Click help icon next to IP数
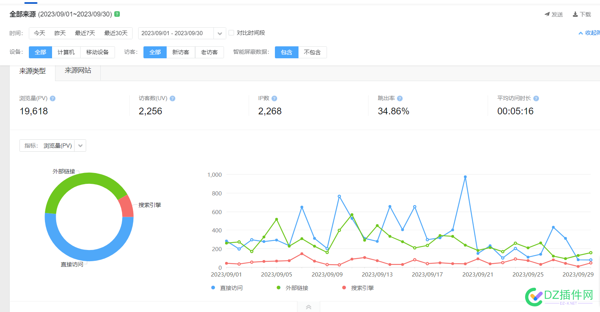The image size is (600, 312). point(274,99)
